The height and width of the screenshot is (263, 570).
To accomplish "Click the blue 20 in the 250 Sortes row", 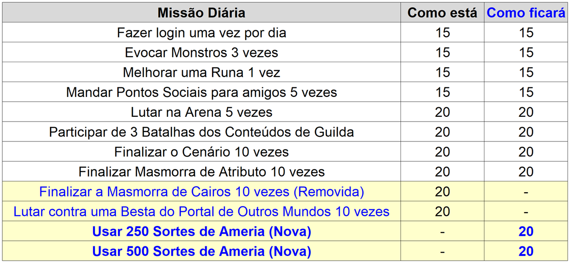I will point(526,232).
